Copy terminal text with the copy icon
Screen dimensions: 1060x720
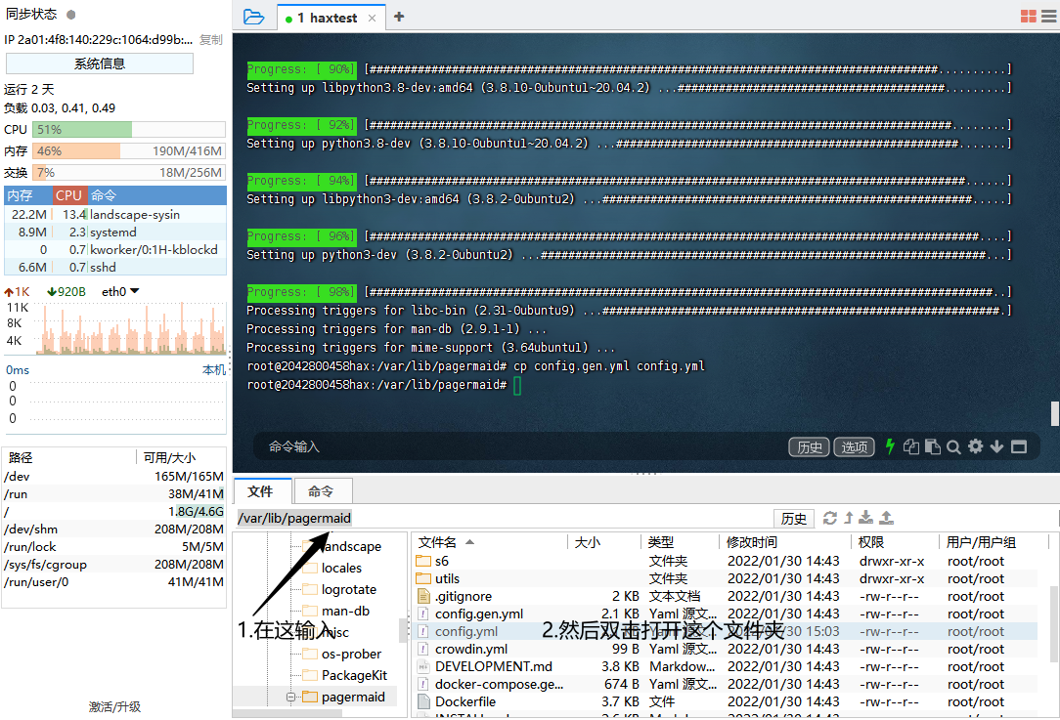(x=911, y=446)
